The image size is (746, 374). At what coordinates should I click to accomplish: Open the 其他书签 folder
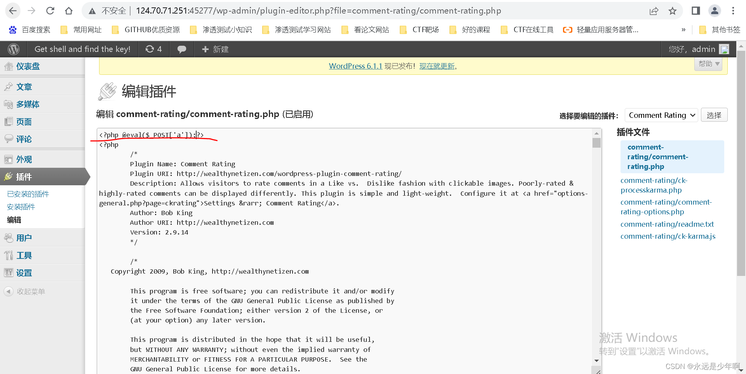pos(720,30)
